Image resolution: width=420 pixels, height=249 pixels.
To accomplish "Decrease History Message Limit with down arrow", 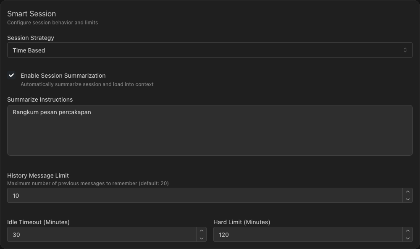I will (407, 199).
